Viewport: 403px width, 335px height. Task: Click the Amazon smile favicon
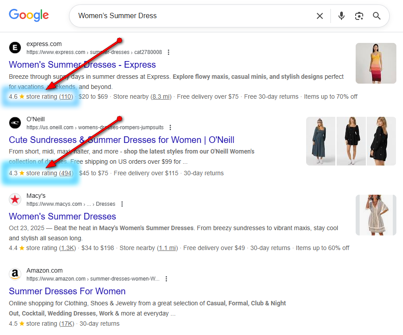point(15,274)
